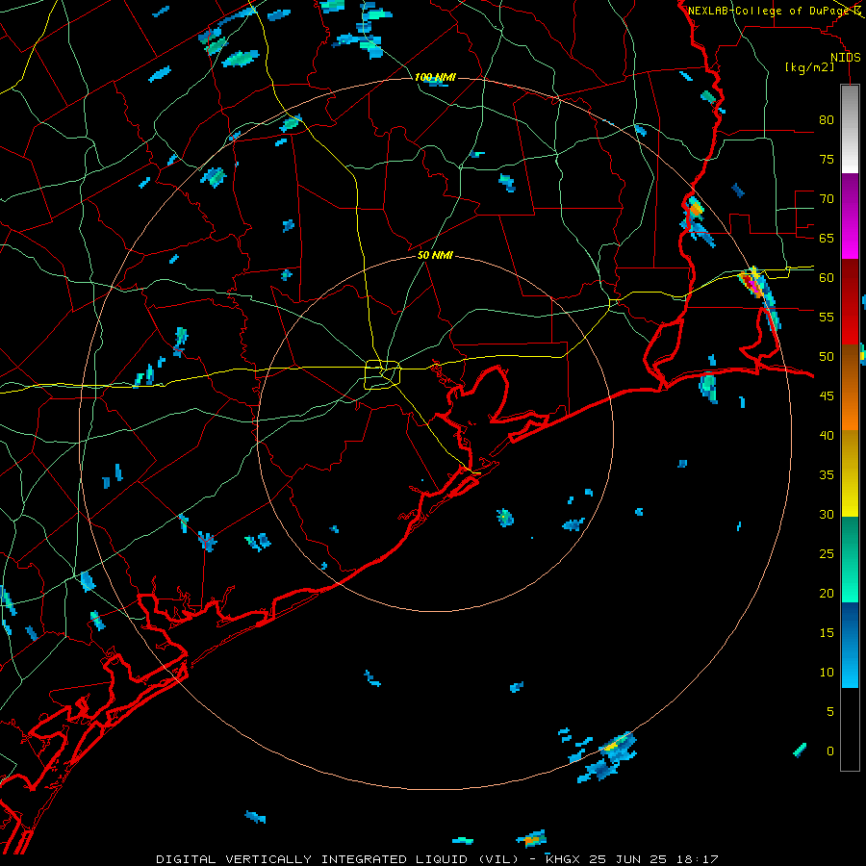Viewport: 866px width, 866px height.
Task: Click the 40 value on the scale
Action: pos(827,435)
